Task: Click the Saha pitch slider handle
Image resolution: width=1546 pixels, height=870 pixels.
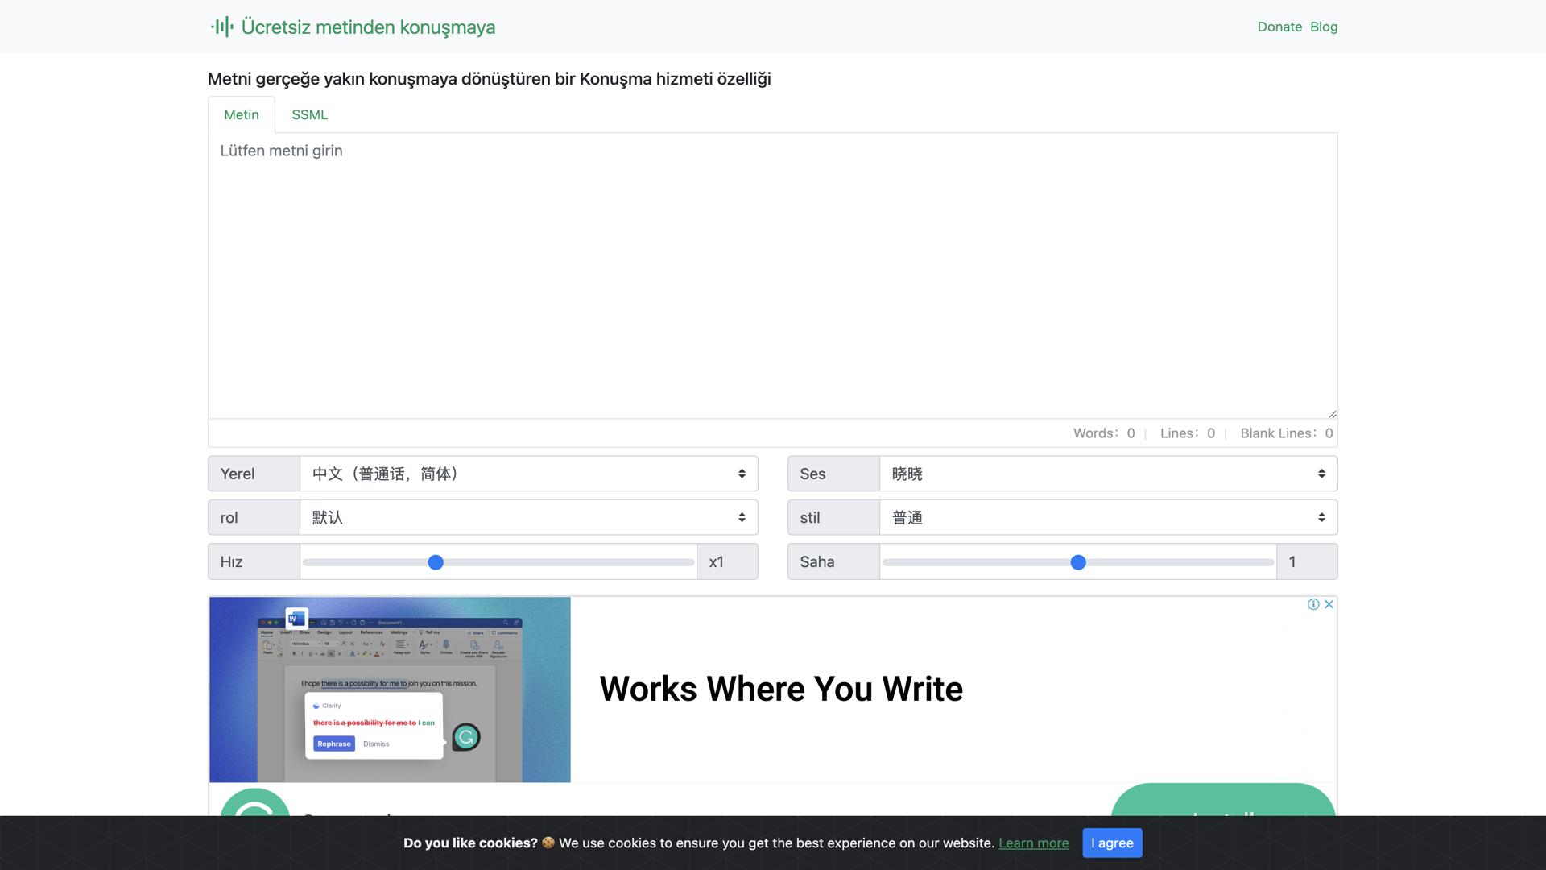Action: tap(1078, 562)
